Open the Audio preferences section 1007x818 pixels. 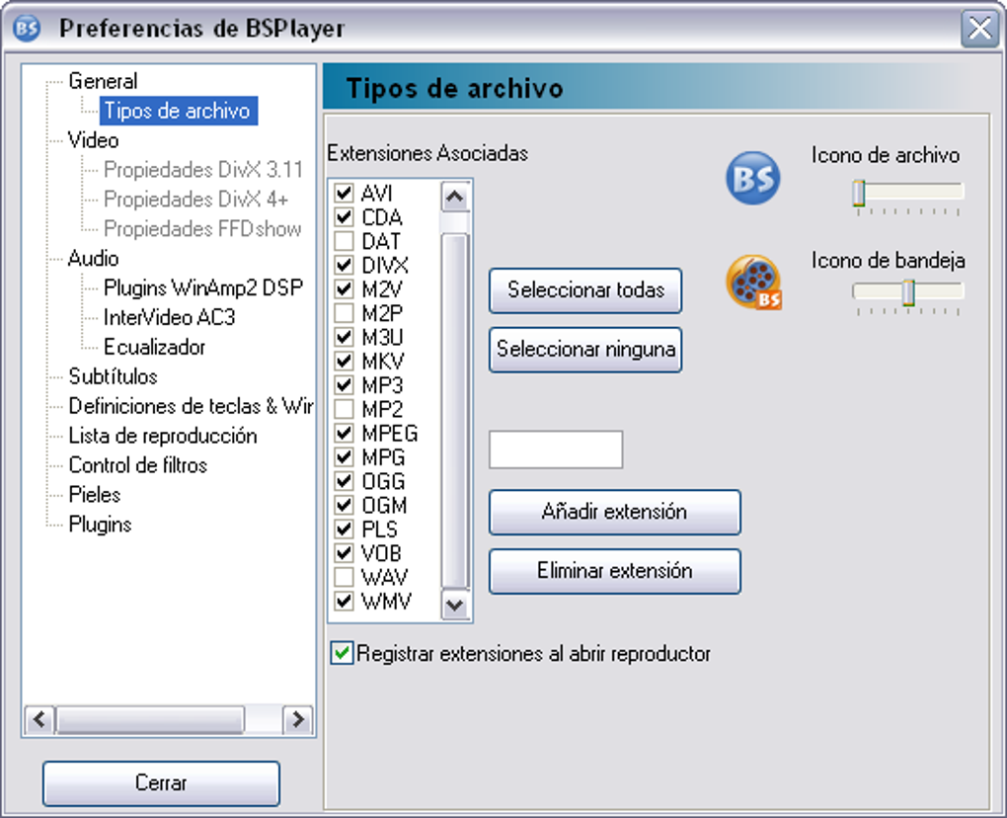click(93, 258)
